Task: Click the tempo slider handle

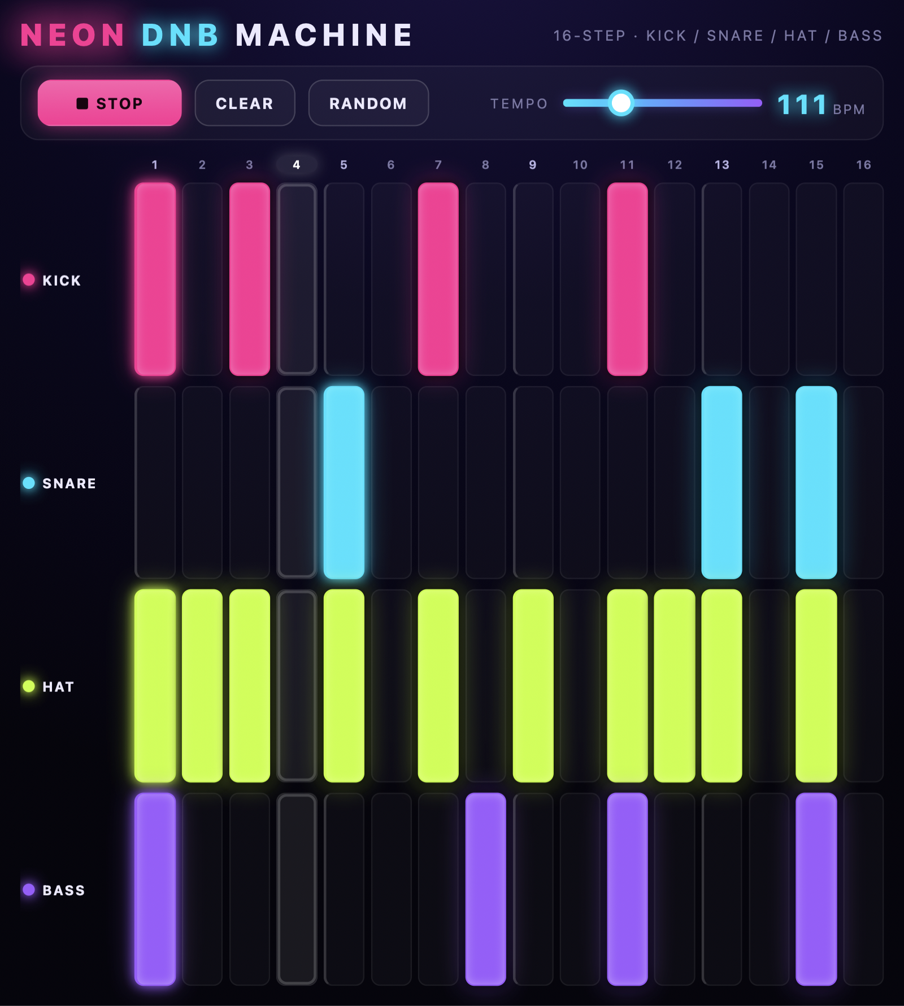Action: click(x=621, y=103)
